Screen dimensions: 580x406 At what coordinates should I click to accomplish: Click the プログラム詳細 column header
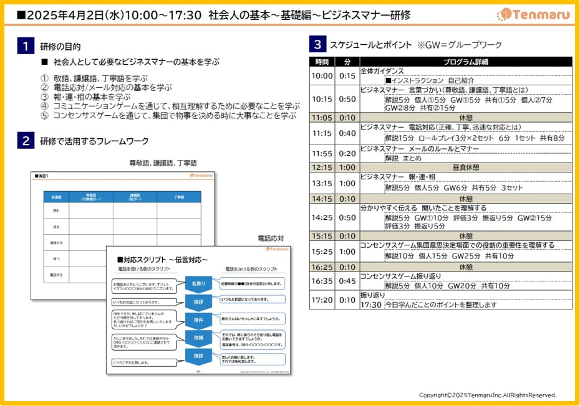tap(466, 62)
